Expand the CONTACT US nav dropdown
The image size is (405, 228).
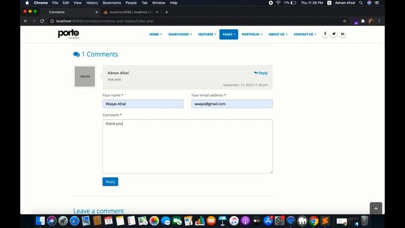tap(305, 34)
